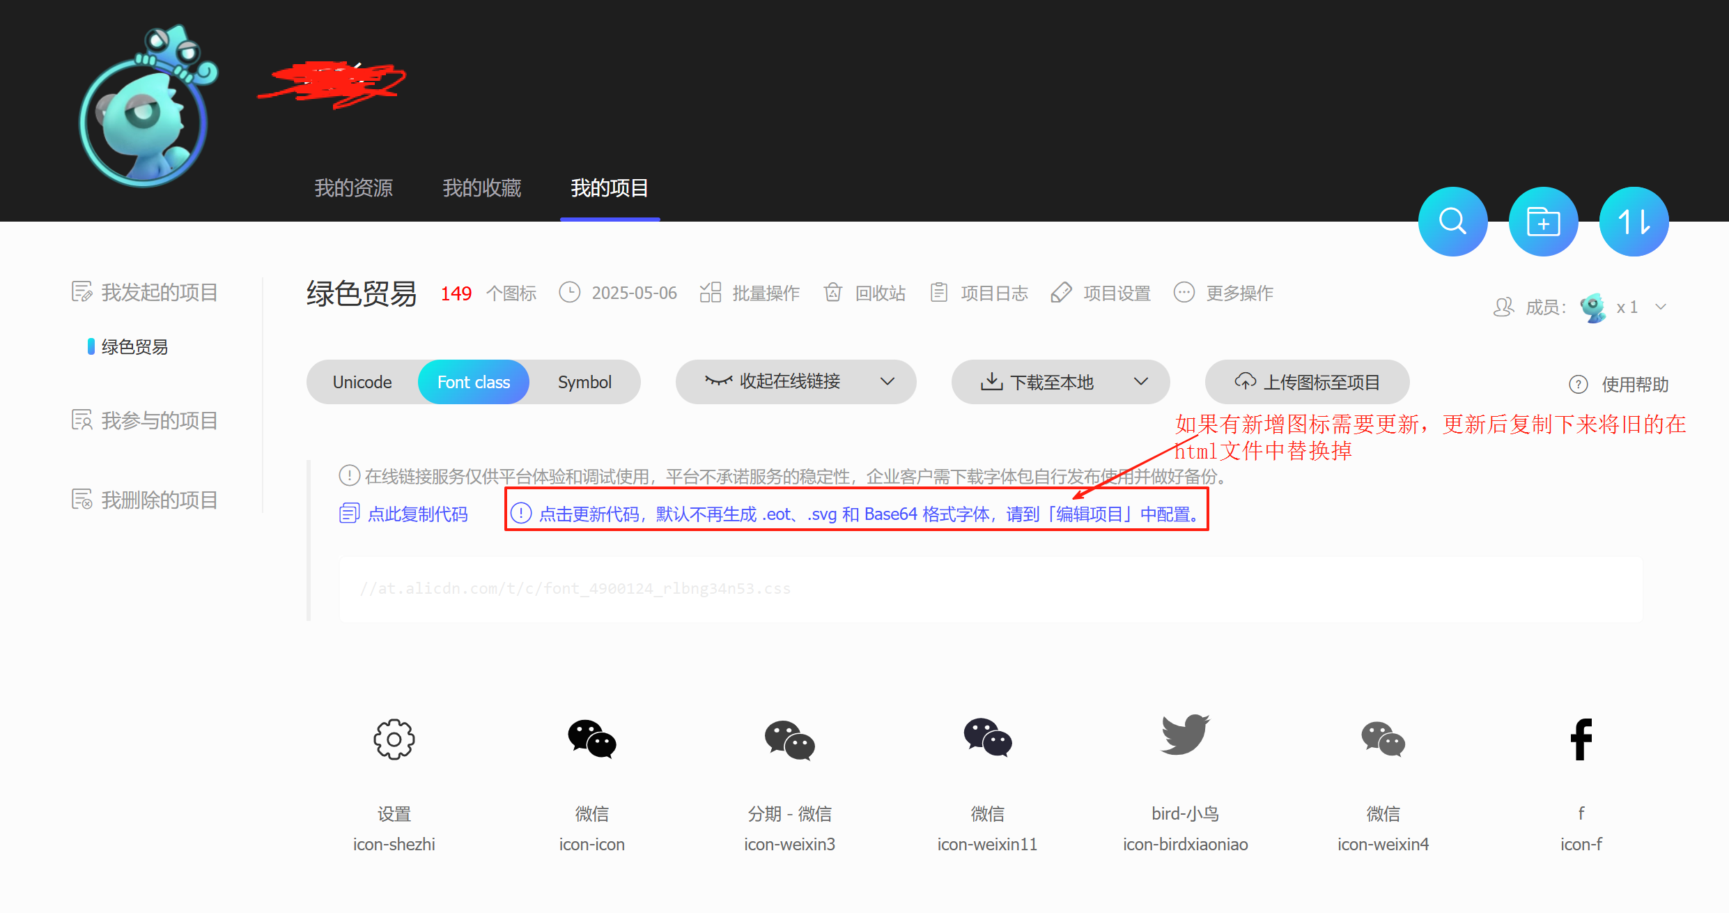Click the new project folder icon
This screenshot has width=1729, height=913.
click(1543, 222)
